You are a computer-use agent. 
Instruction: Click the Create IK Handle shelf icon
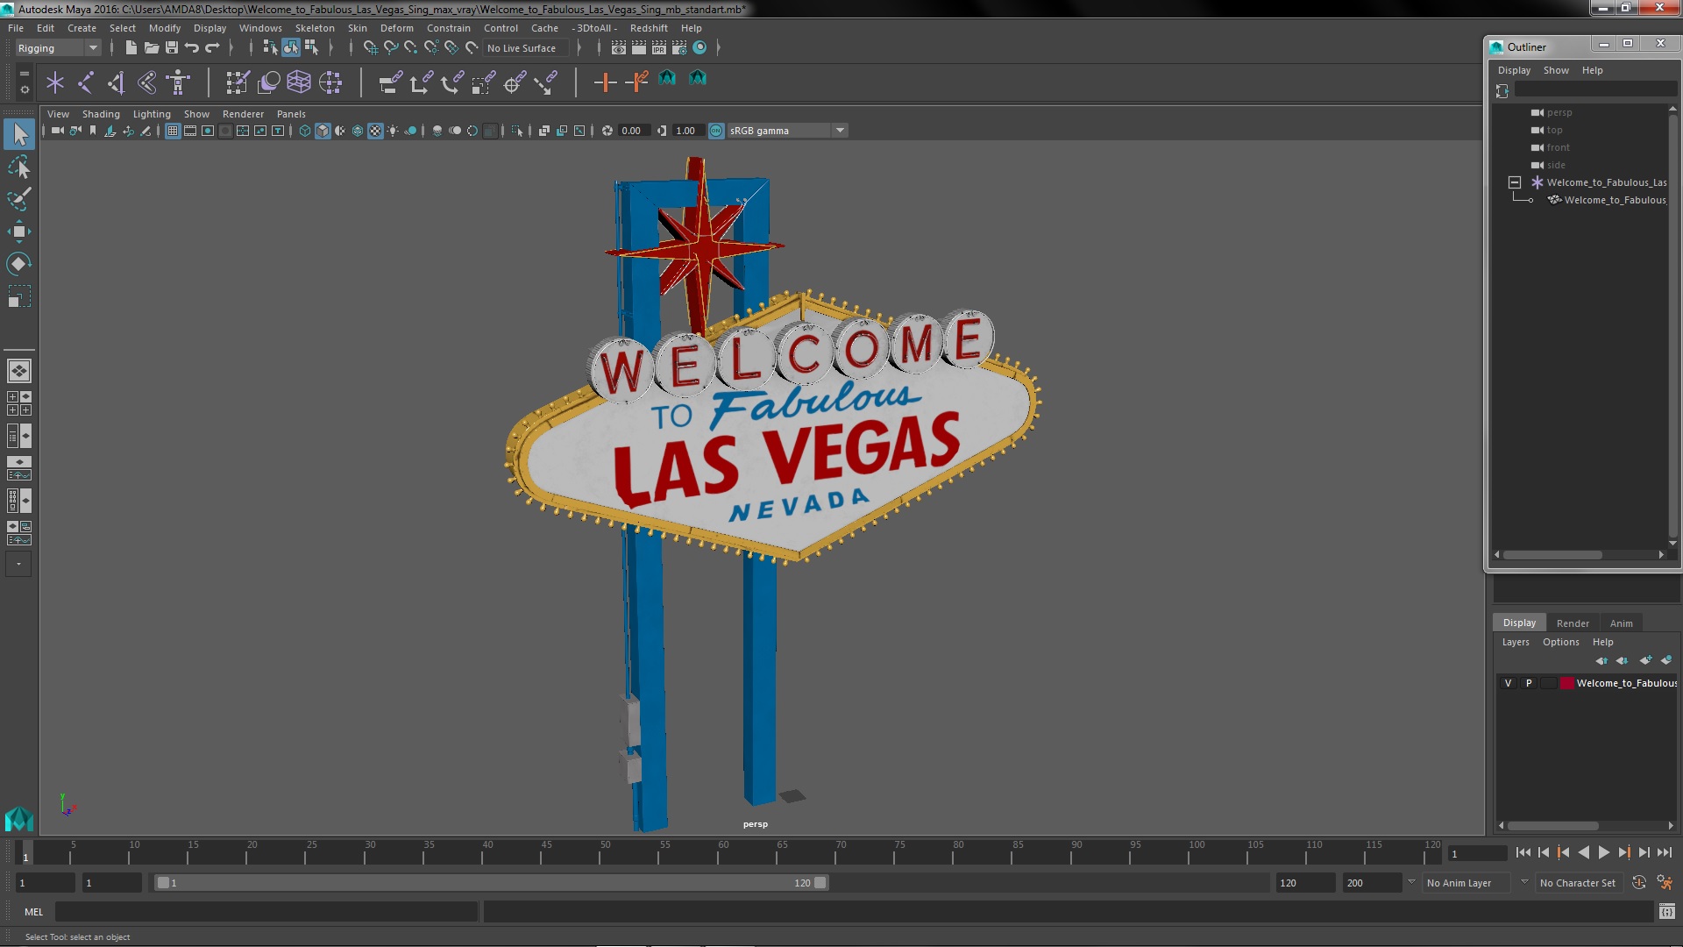pyautogui.click(x=117, y=82)
